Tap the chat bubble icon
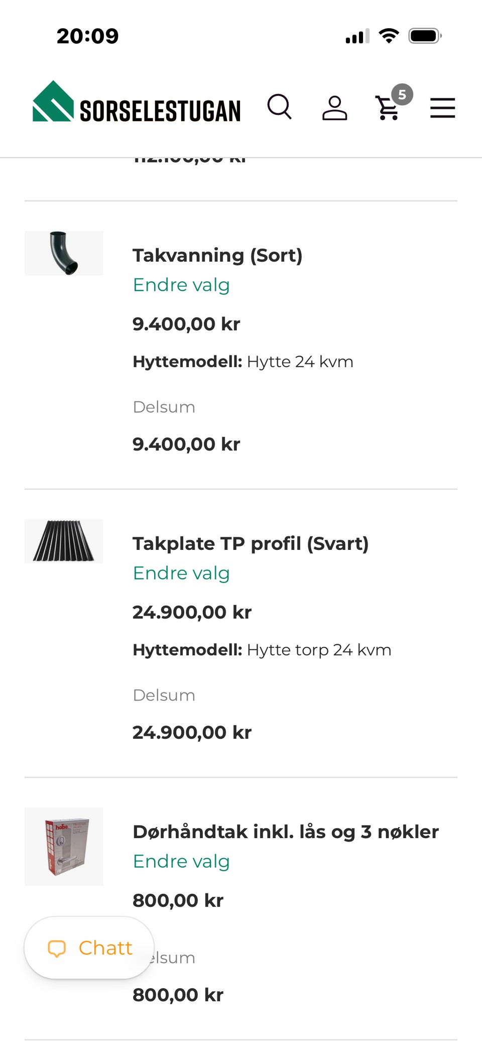 point(57,948)
